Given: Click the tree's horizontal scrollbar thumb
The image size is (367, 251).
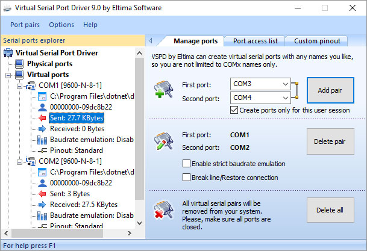Looking at the screenshot, I should click(57, 233).
